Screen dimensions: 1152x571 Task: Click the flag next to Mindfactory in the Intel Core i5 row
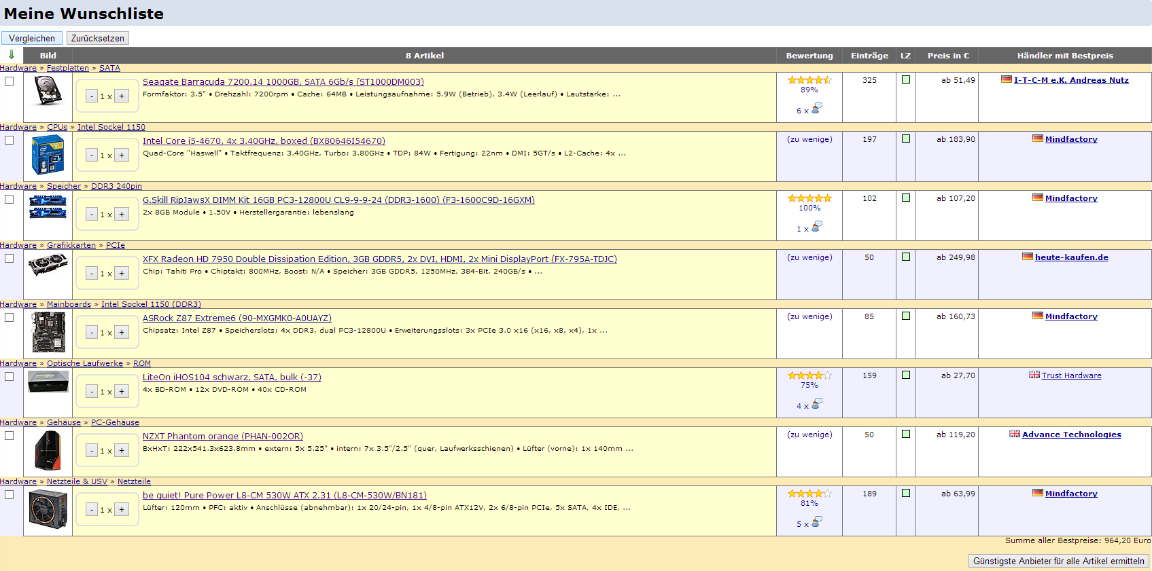click(x=1038, y=139)
